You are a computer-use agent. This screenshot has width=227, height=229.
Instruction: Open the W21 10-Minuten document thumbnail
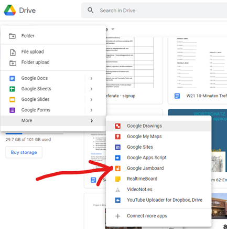click(198, 63)
